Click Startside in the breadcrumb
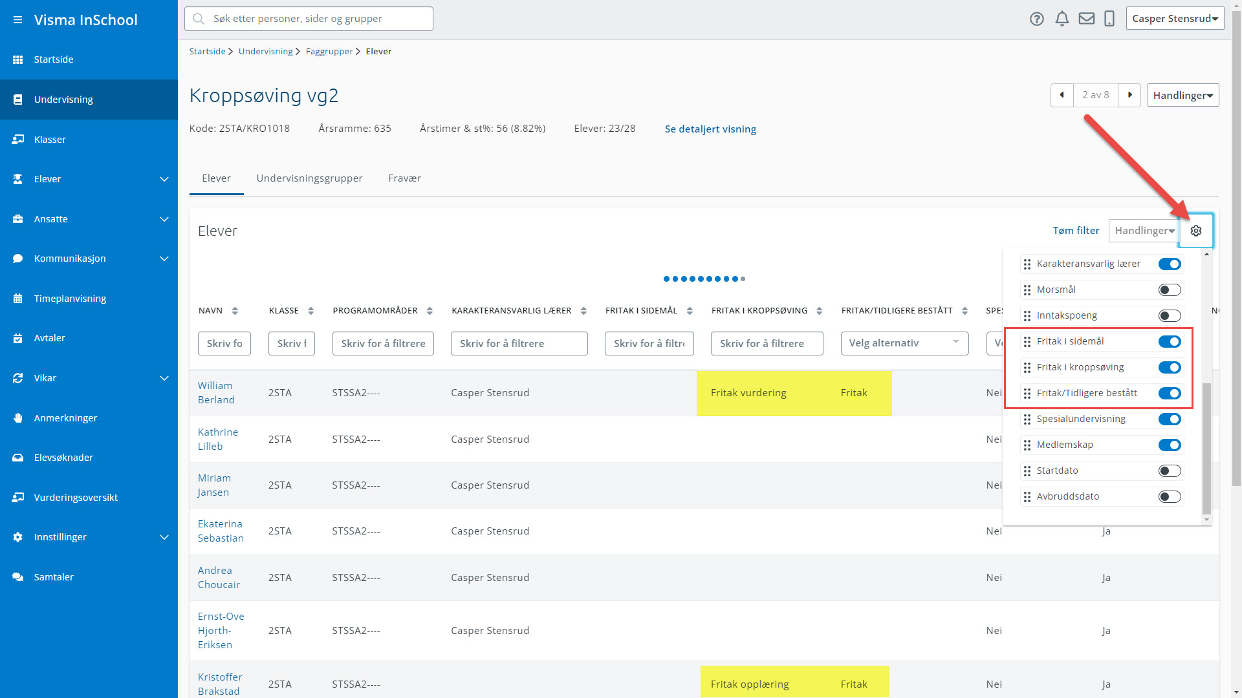 [x=207, y=52]
